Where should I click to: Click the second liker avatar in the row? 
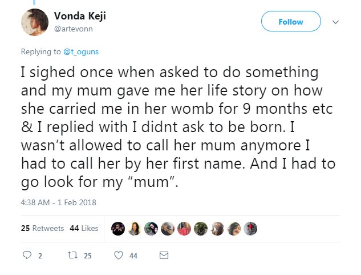[x=134, y=229]
